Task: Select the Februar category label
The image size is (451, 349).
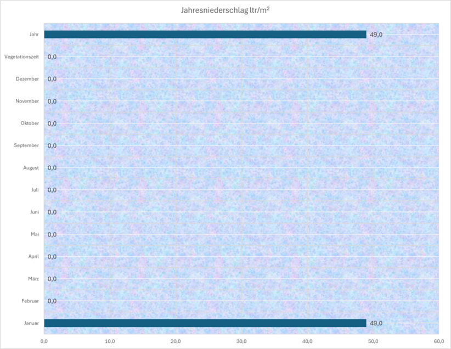Action: (29, 301)
